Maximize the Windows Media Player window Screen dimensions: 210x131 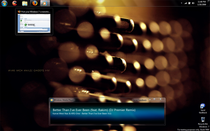click(154, 99)
